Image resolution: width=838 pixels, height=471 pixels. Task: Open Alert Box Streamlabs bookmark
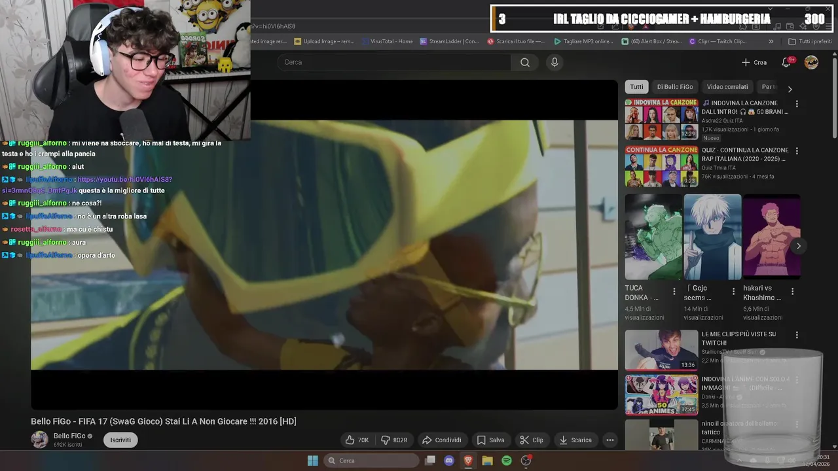pyautogui.click(x=651, y=41)
